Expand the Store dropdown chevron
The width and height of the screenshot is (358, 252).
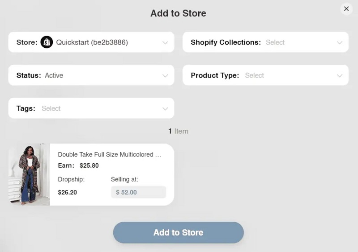point(165,42)
